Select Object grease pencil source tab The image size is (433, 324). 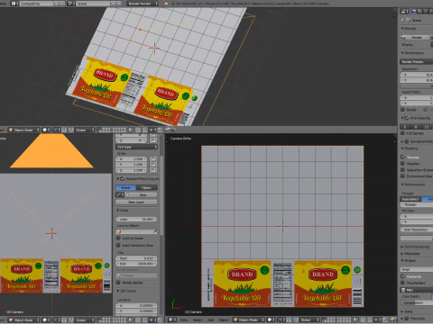[147, 187]
